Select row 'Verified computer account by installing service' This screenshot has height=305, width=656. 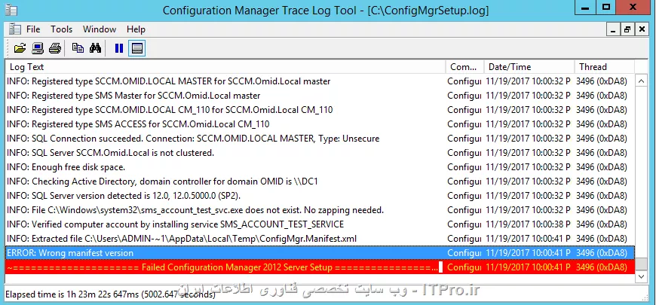click(x=320, y=224)
